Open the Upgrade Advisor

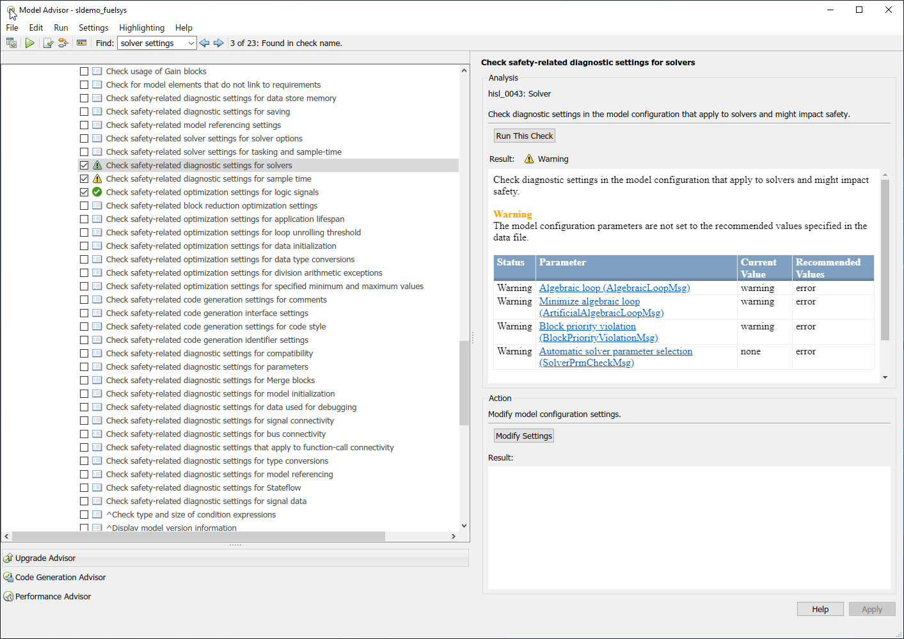point(45,558)
